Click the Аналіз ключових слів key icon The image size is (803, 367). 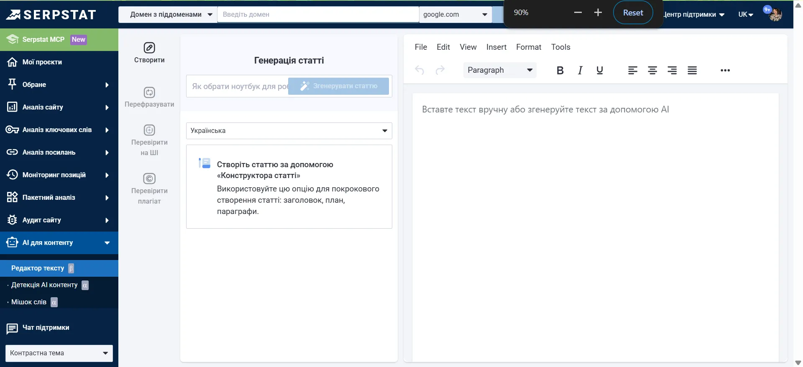[x=12, y=130]
